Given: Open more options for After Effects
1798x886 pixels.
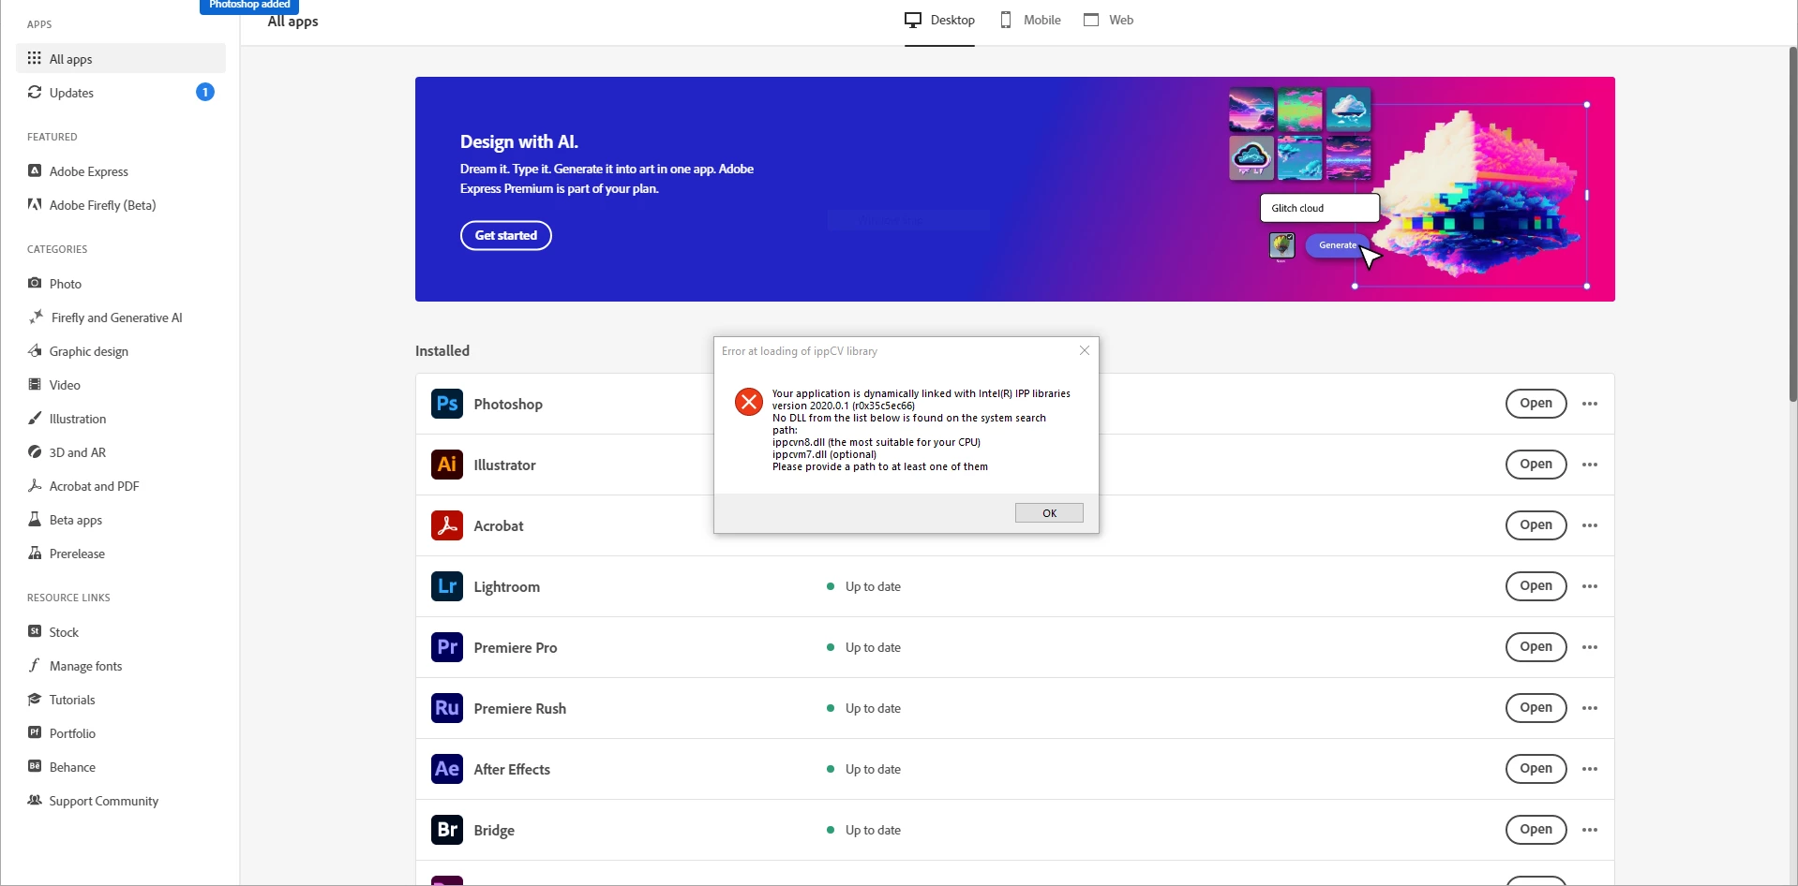Looking at the screenshot, I should pos(1590,769).
